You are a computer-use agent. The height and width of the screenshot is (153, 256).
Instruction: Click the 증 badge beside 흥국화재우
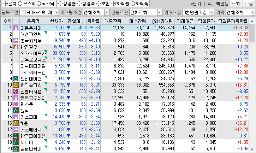coord(16,40)
